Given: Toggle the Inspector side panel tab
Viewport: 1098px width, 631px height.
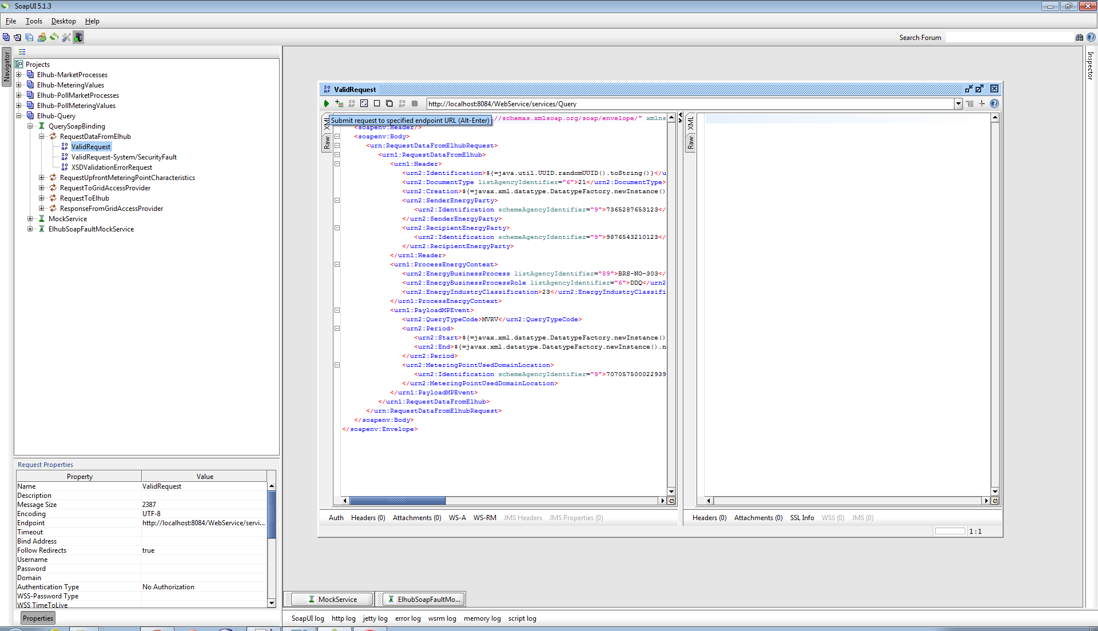Looking at the screenshot, I should click(1090, 65).
